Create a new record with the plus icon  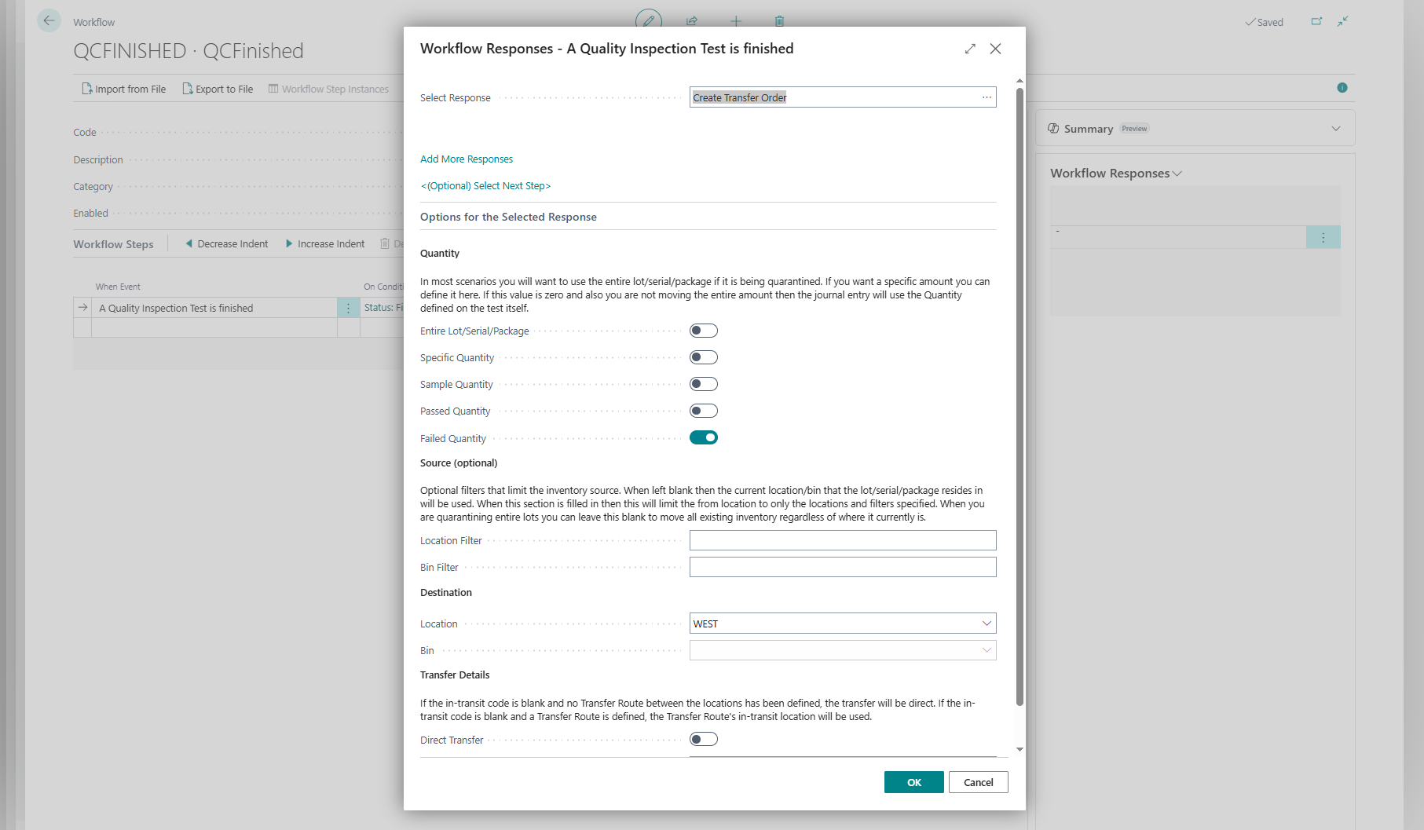pos(735,21)
